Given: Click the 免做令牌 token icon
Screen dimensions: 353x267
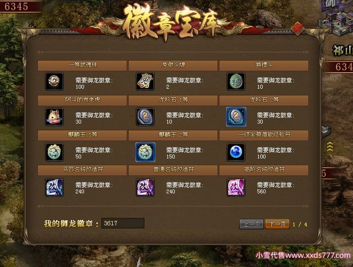Looking at the screenshot, I should (x=145, y=81).
